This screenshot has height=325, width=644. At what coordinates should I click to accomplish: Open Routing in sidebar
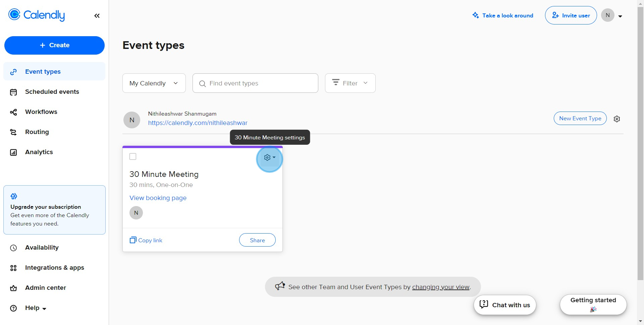pyautogui.click(x=54, y=132)
